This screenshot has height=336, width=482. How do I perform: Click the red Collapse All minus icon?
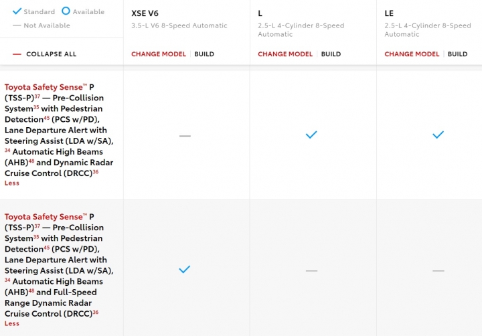17,54
